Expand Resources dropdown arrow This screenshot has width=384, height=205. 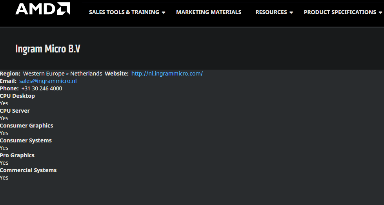click(x=291, y=13)
